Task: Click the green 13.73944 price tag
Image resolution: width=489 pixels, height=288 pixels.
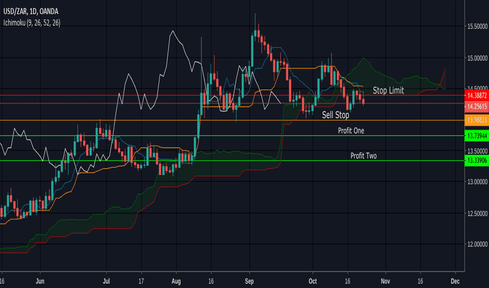Action: [x=476, y=136]
